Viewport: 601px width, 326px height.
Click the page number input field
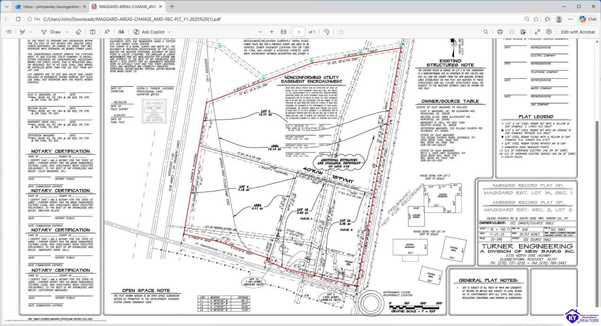pos(298,31)
